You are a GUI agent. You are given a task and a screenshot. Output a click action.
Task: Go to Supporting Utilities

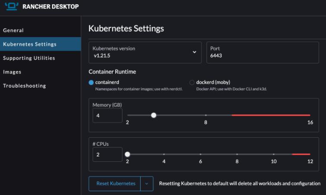pyautogui.click(x=29, y=58)
